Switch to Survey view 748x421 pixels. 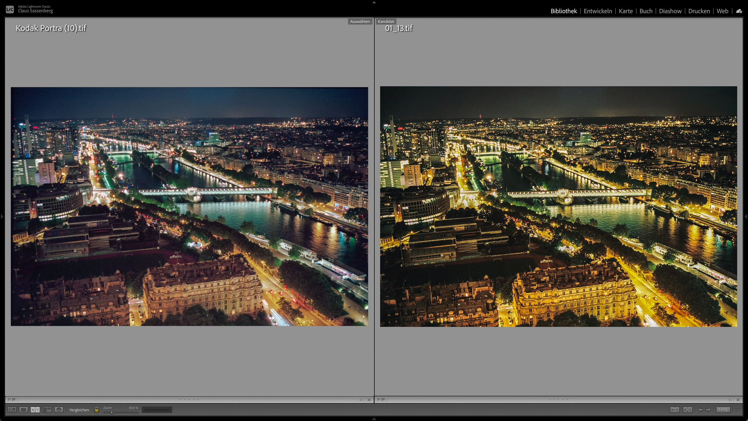[47, 410]
